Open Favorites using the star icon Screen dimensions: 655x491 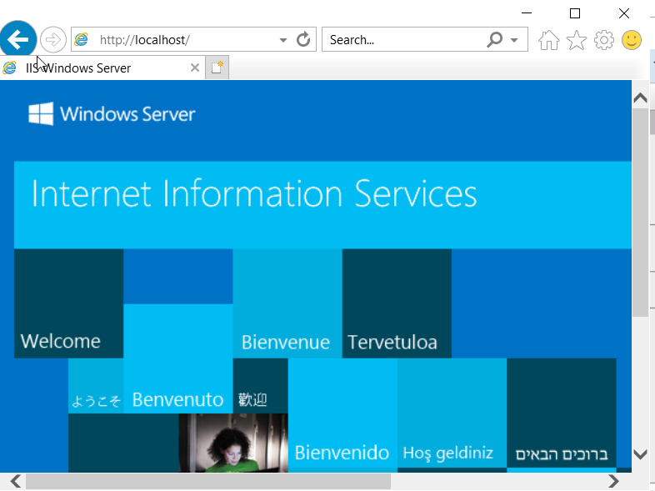point(576,40)
